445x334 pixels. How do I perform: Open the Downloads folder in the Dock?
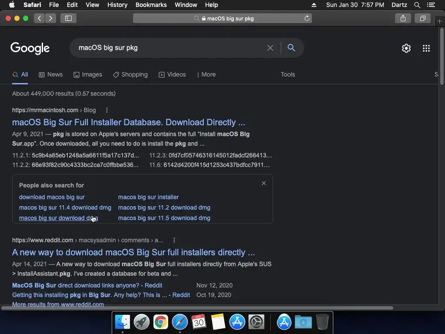[x=303, y=322]
